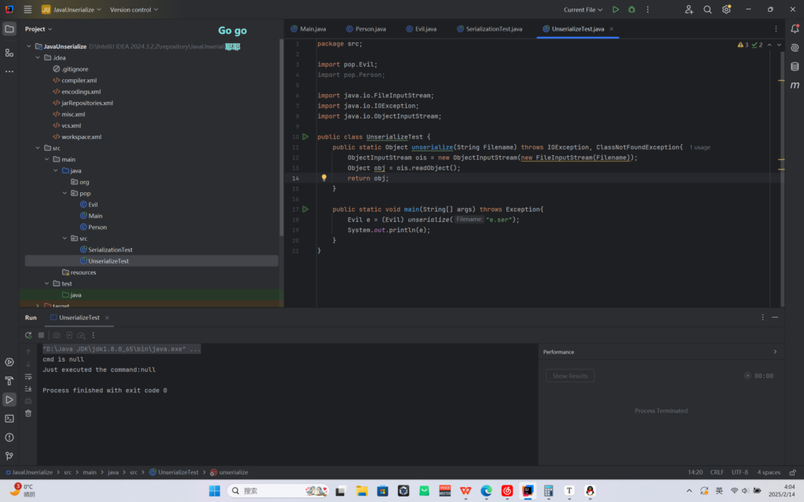Toggle the Project tool window sidebar button
The height and width of the screenshot is (502, 804).
[x=9, y=29]
